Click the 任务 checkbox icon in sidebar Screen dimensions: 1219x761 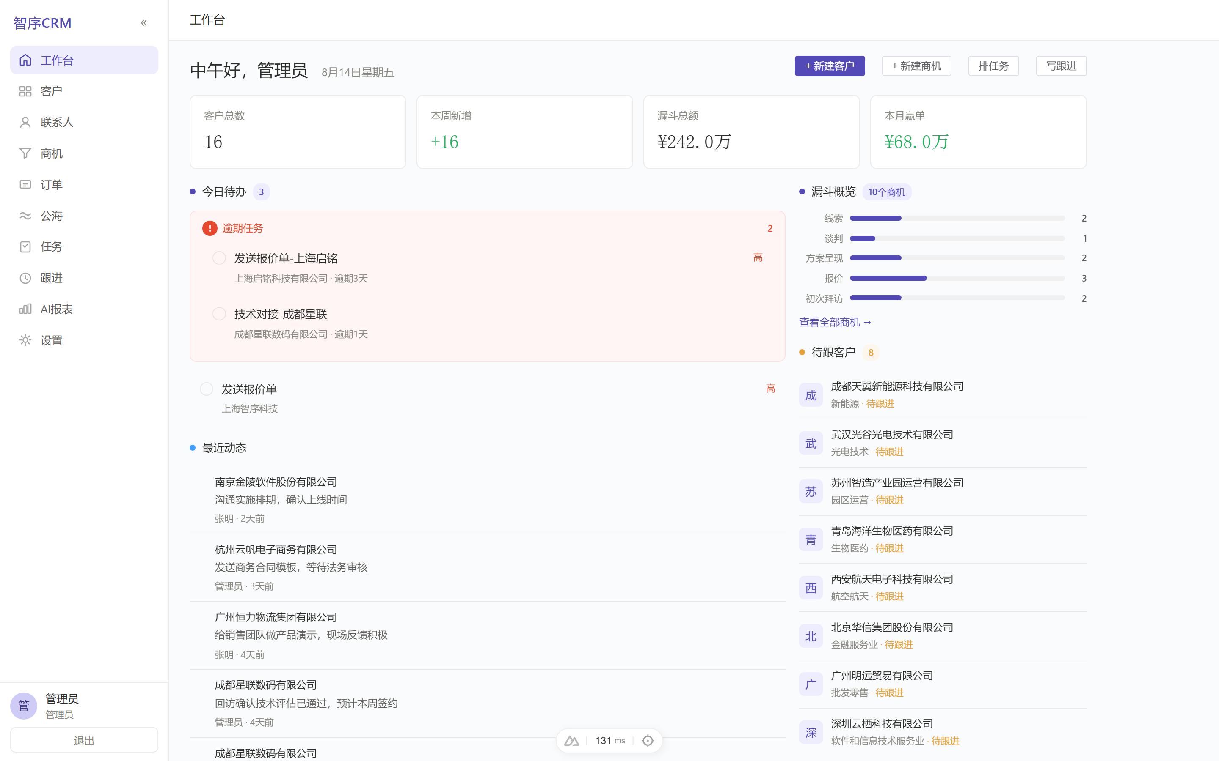[x=25, y=246]
